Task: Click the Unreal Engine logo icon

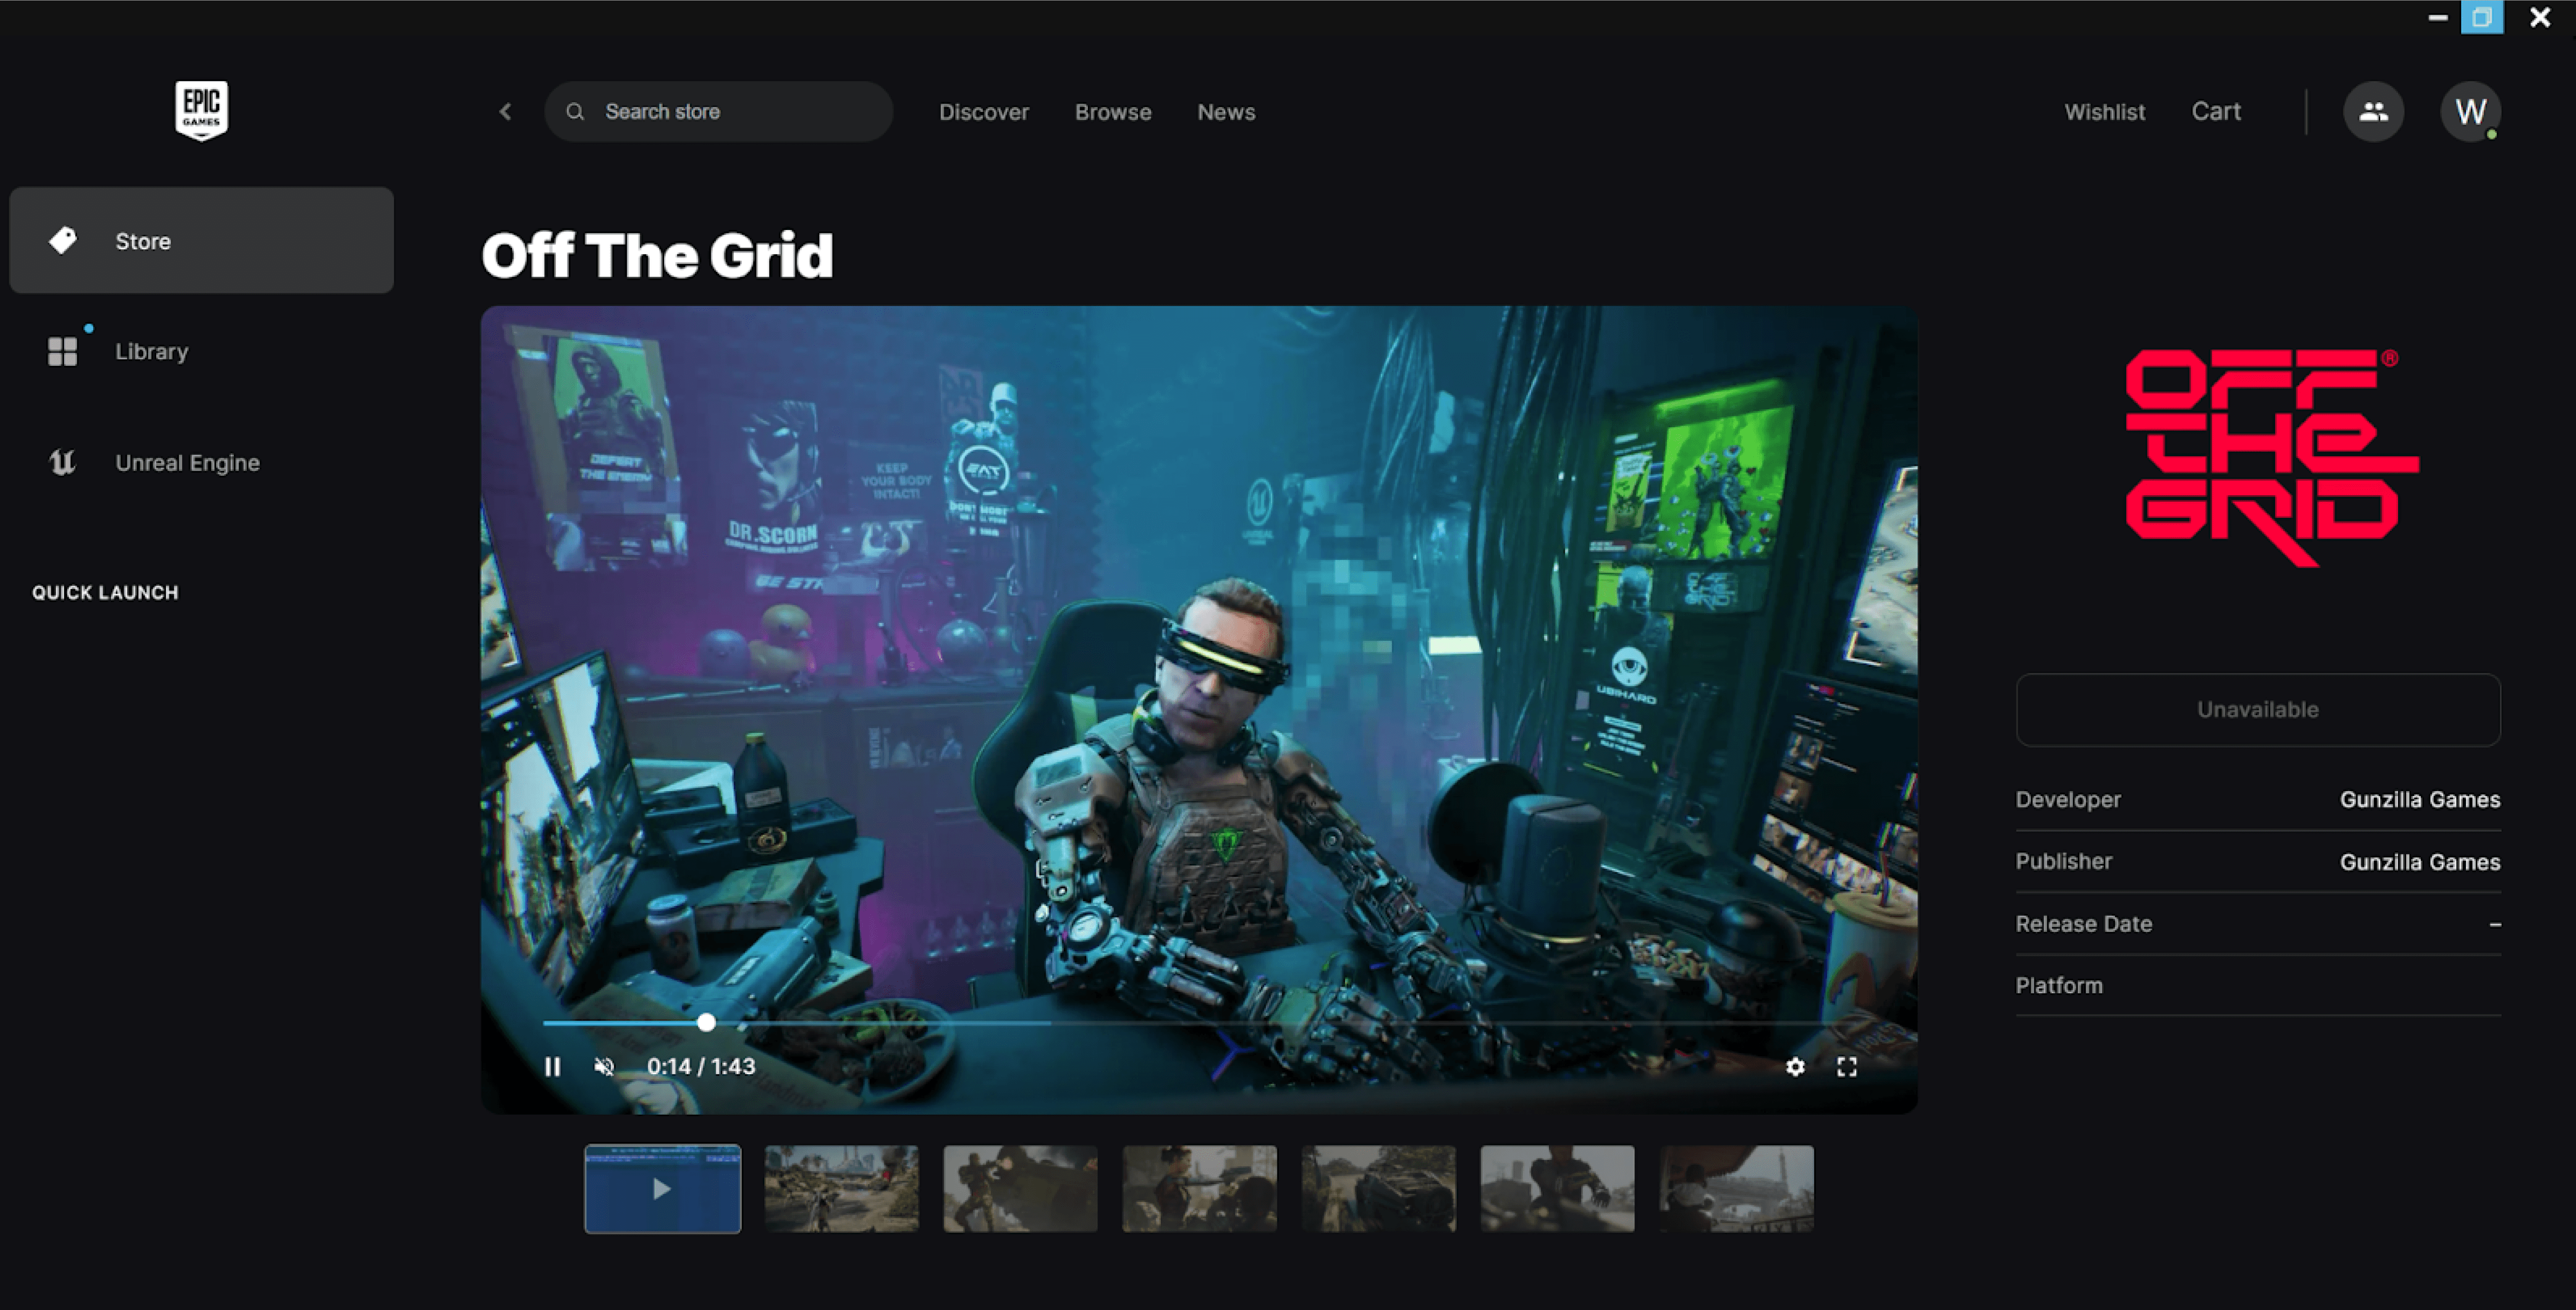Action: pos(63,462)
